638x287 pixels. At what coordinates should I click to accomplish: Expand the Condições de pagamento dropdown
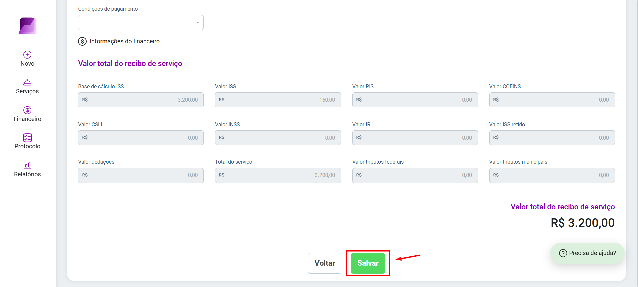point(141,23)
